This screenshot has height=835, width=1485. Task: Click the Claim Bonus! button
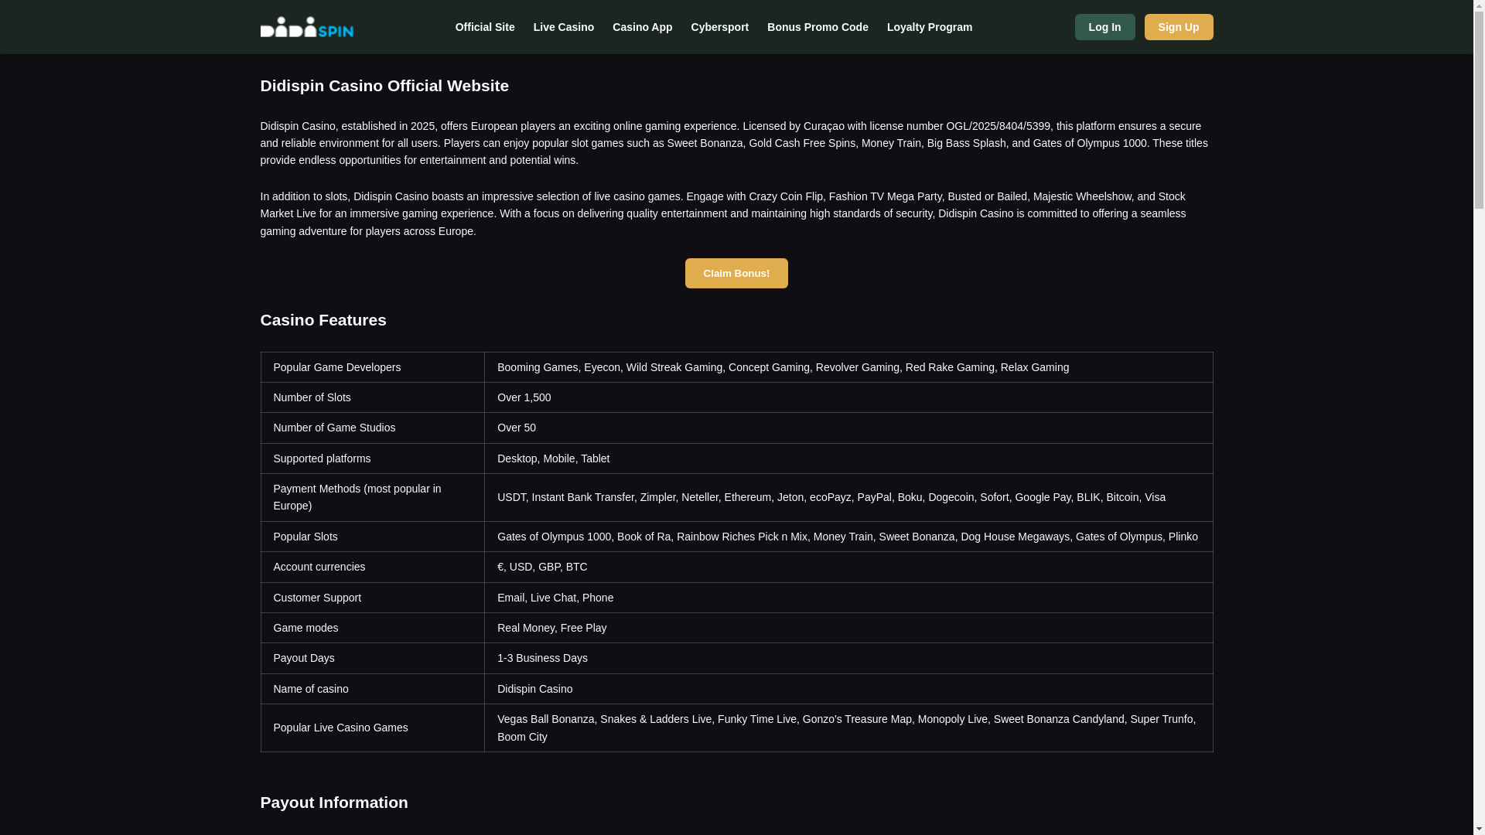(x=736, y=273)
